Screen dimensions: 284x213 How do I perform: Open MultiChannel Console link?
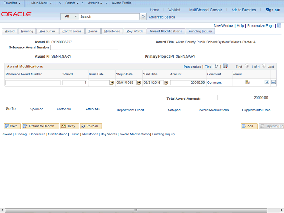206,10
